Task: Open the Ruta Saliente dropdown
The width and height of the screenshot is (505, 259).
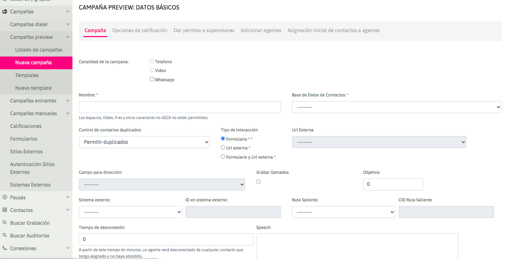Action: pyautogui.click(x=343, y=212)
